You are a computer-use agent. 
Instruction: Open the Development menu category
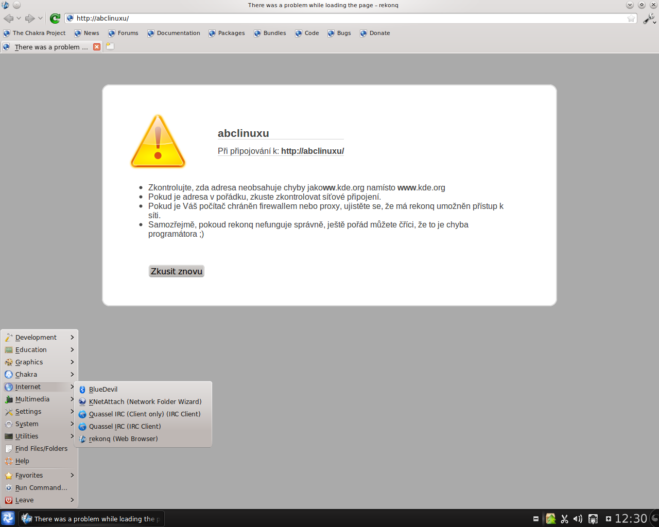point(39,338)
